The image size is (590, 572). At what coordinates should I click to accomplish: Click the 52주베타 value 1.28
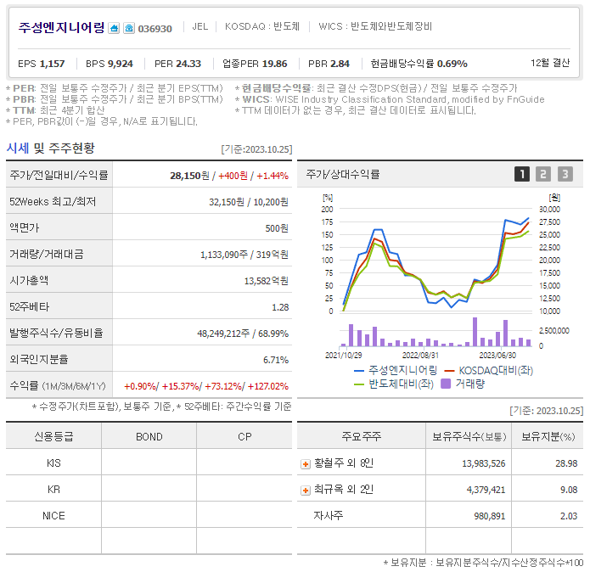coord(280,307)
